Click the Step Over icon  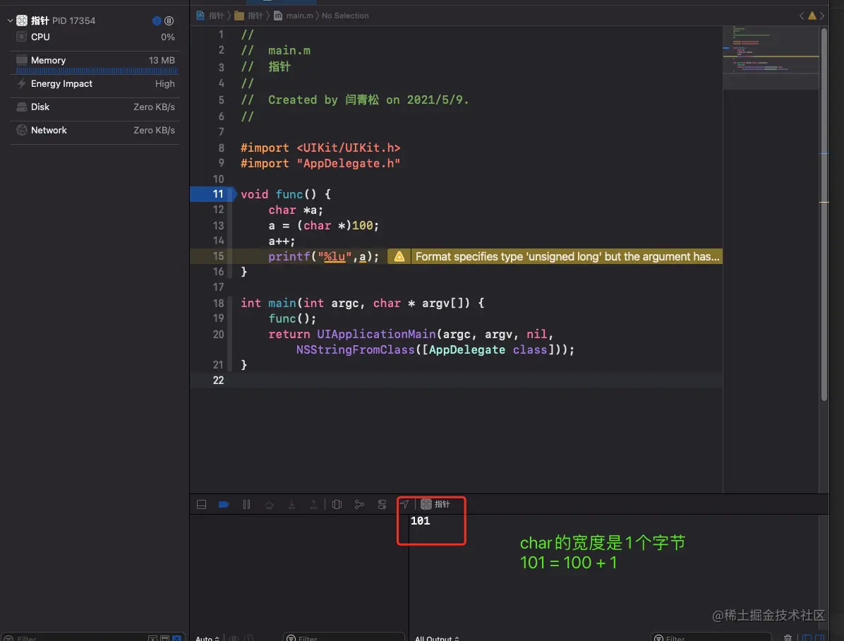pyautogui.click(x=270, y=504)
